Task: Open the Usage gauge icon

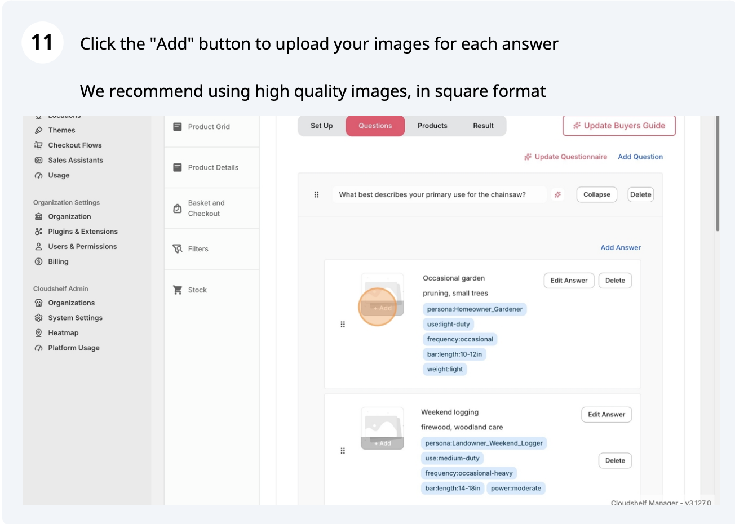Action: [38, 175]
